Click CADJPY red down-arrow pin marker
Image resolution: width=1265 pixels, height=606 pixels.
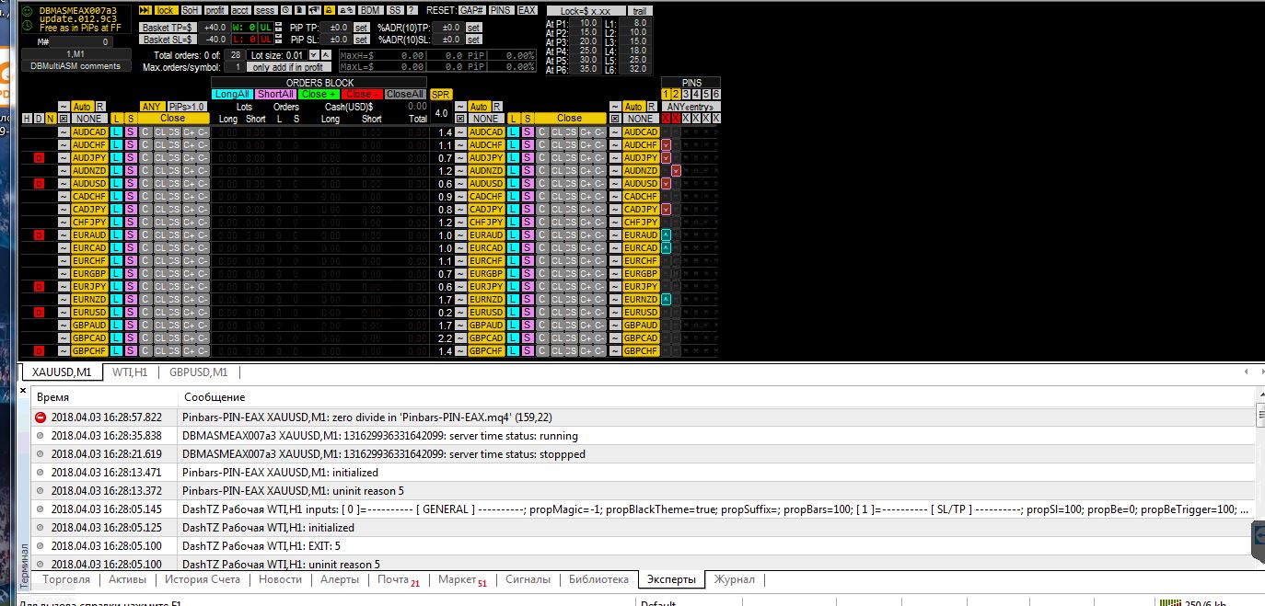[x=666, y=210]
